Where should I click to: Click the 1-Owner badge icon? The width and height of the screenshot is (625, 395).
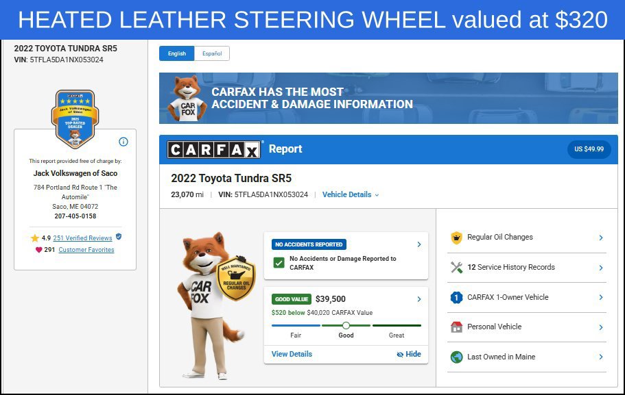pyautogui.click(x=456, y=297)
